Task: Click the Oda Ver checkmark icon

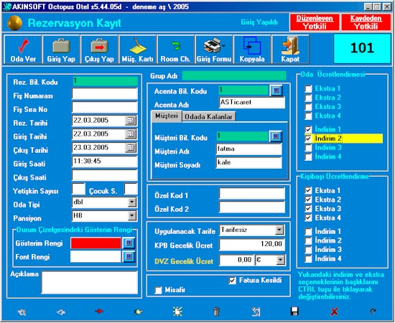Action: tap(23, 45)
